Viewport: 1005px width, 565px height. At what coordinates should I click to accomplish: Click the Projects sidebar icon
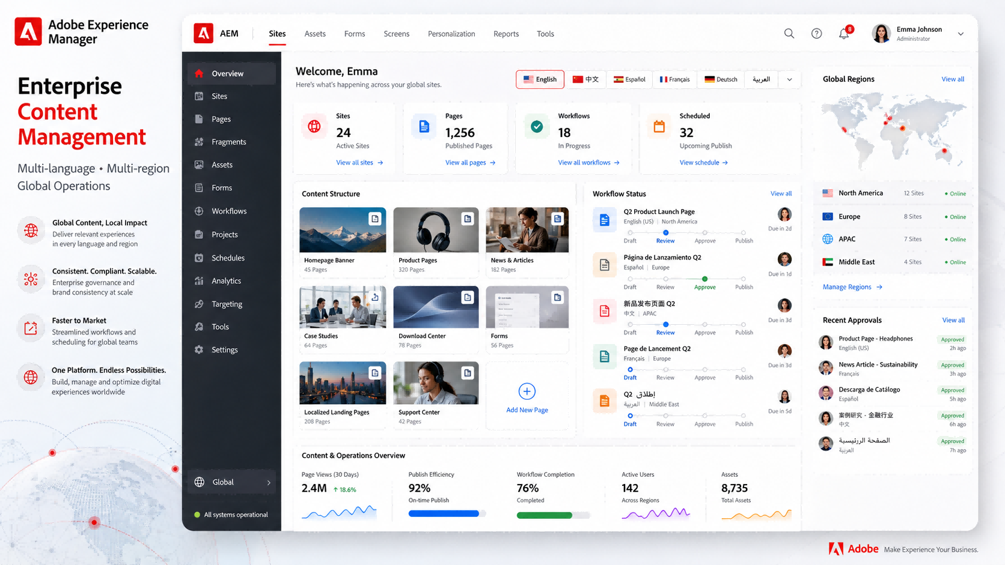[x=199, y=234]
